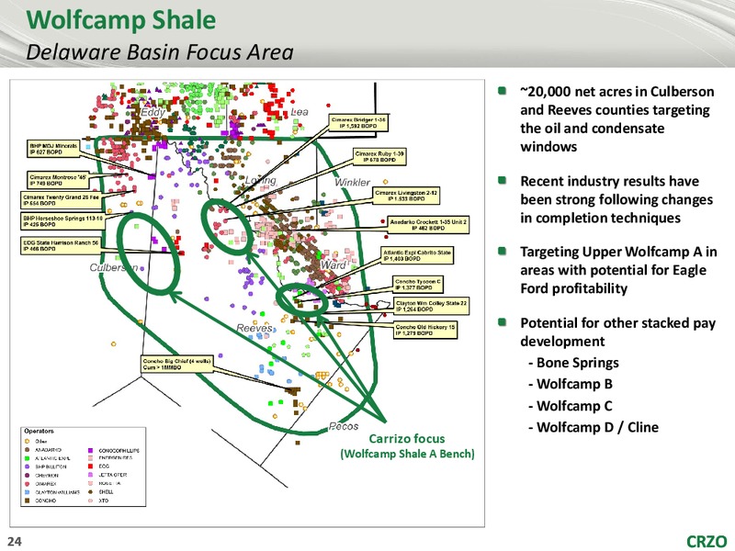Viewport: 735px width, 551px height.
Task: Click the '- Bone Springs' sub-bullet
Action: (573, 363)
